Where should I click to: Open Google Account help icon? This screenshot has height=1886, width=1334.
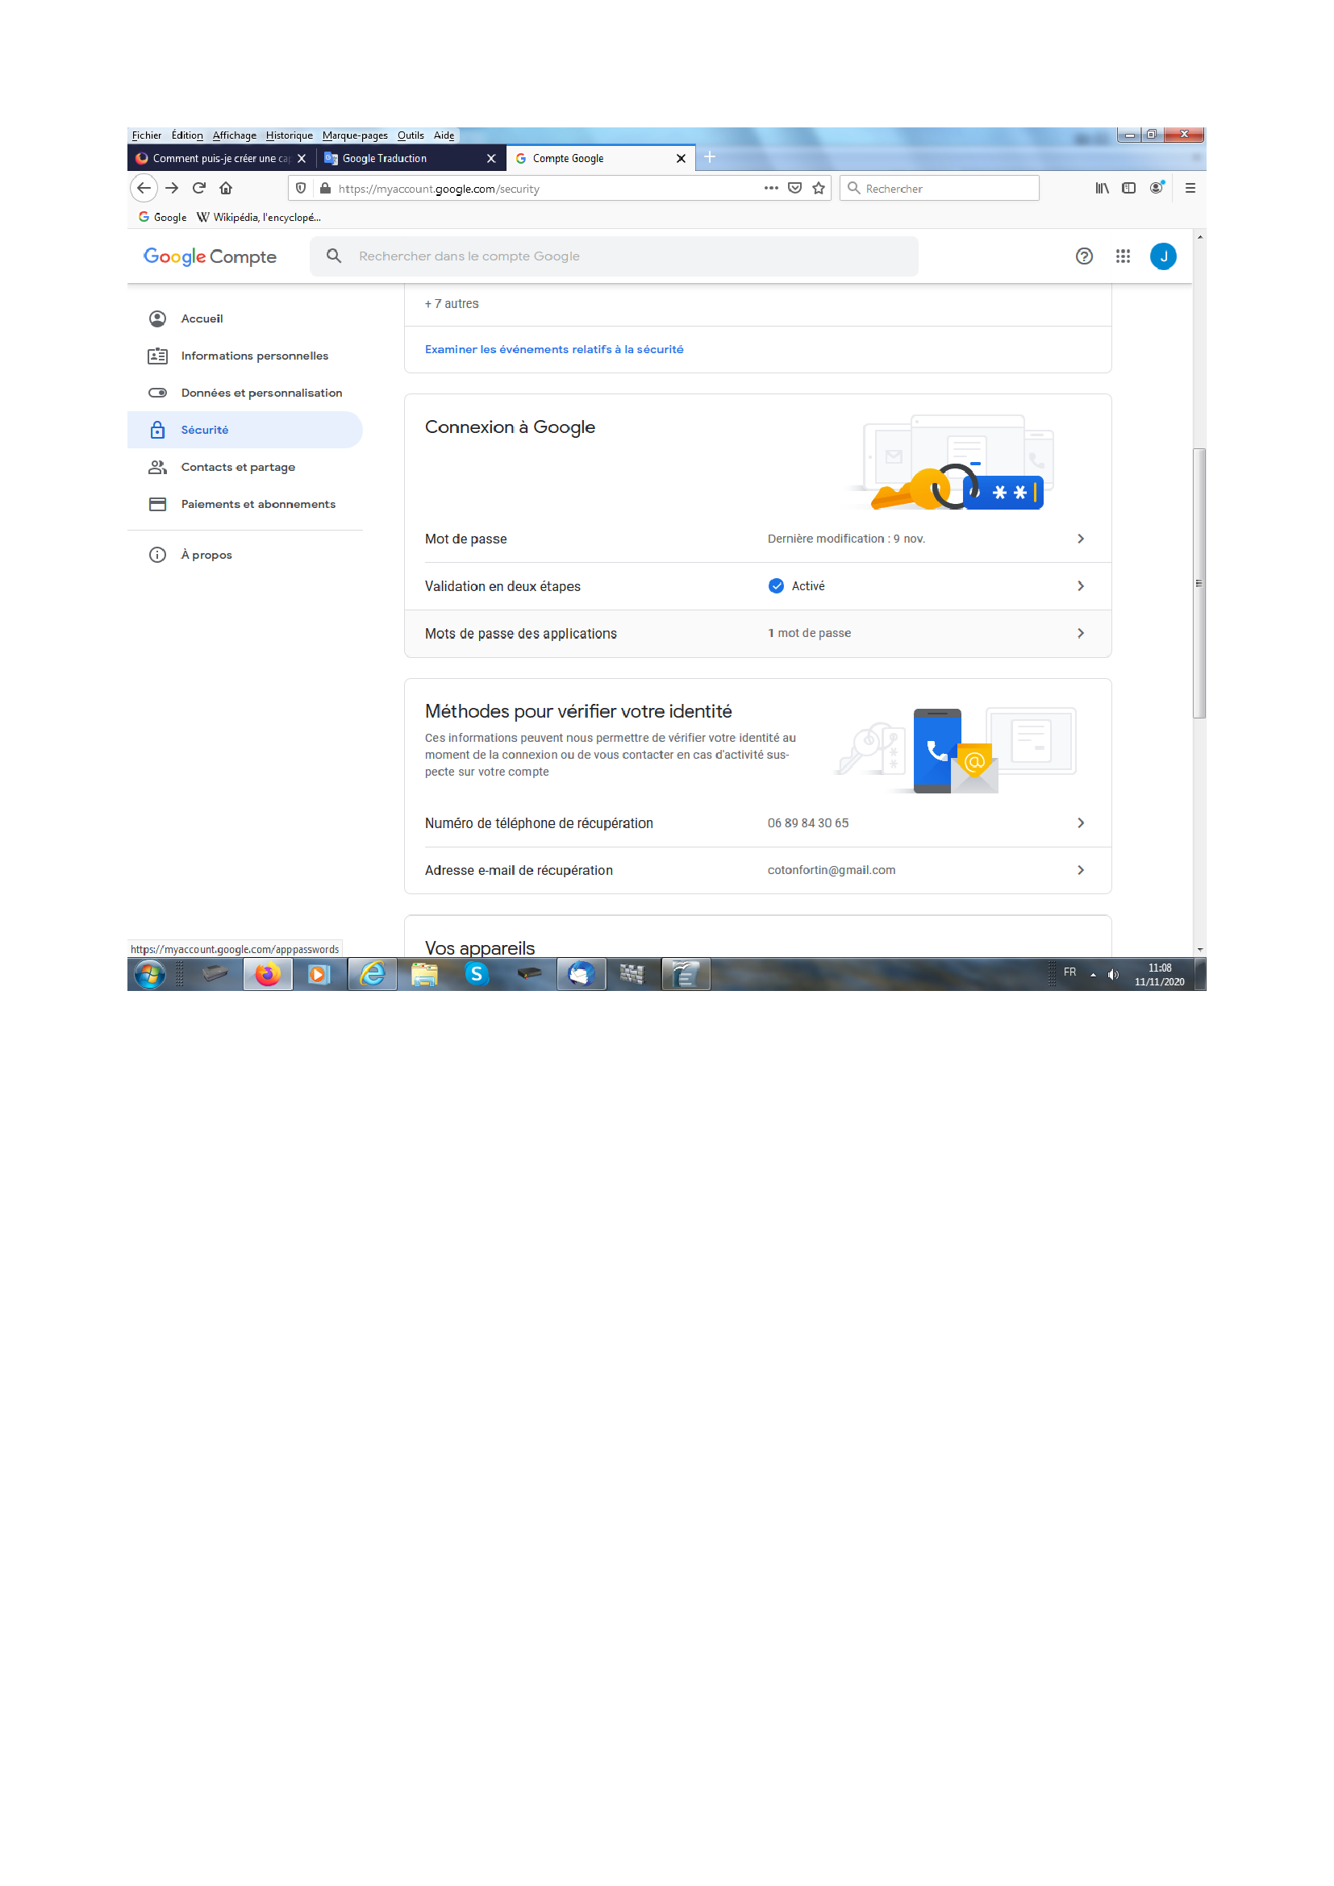(x=1084, y=256)
